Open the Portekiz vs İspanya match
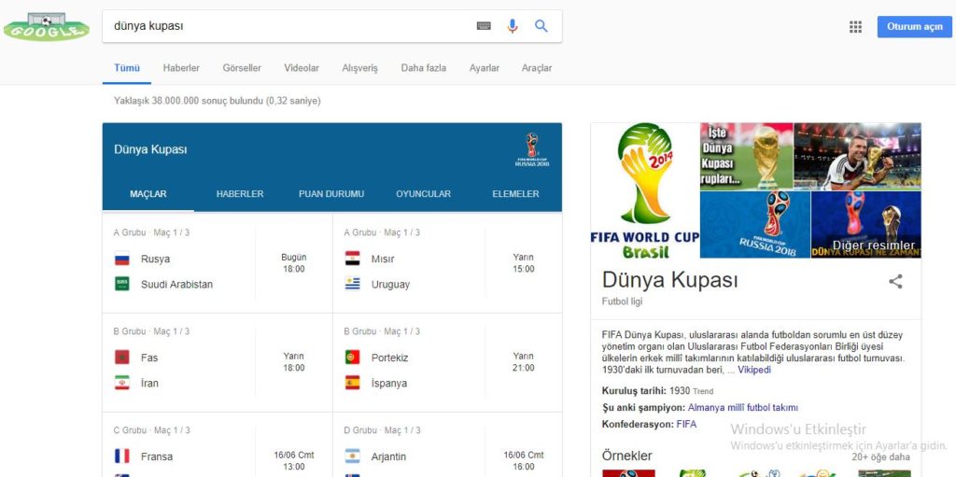This screenshot has height=477, width=956. click(x=447, y=362)
